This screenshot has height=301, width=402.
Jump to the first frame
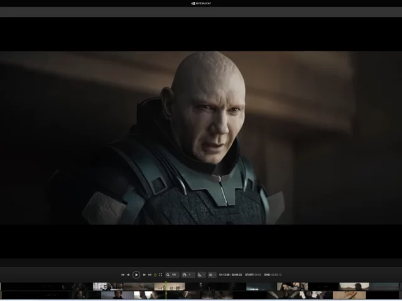(x=122, y=275)
